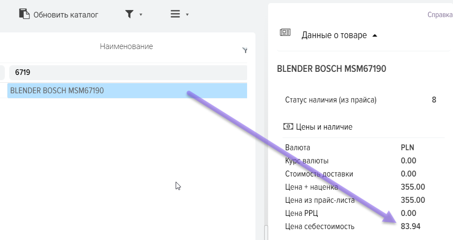Screen dimensions: 453x240
Task: Click the Курс валюты value 0.00
Action: coord(408,161)
